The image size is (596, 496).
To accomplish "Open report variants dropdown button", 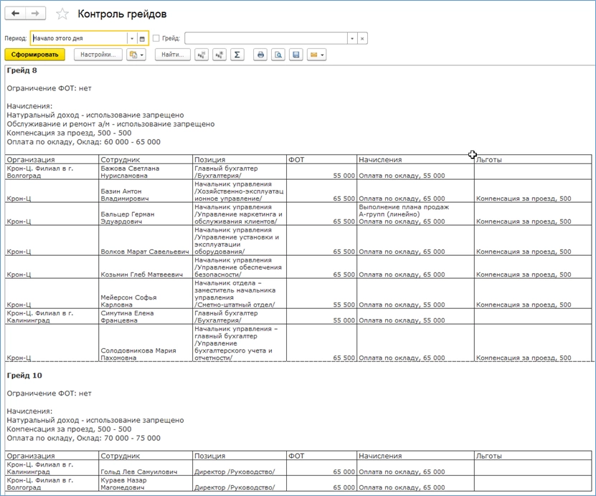I will click(x=136, y=54).
